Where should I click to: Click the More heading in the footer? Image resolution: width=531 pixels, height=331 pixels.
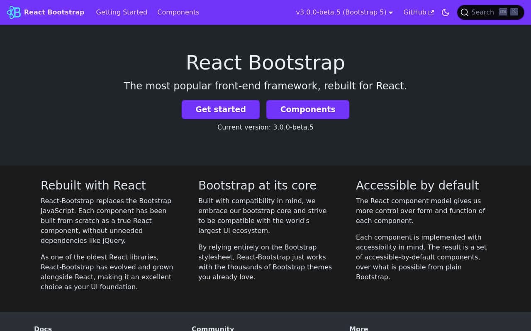(358, 329)
